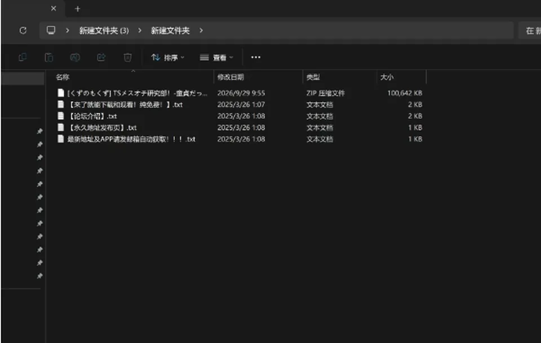
Task: Expand the last breadcrumb chevron after 新建文件夹
Action: 201,31
